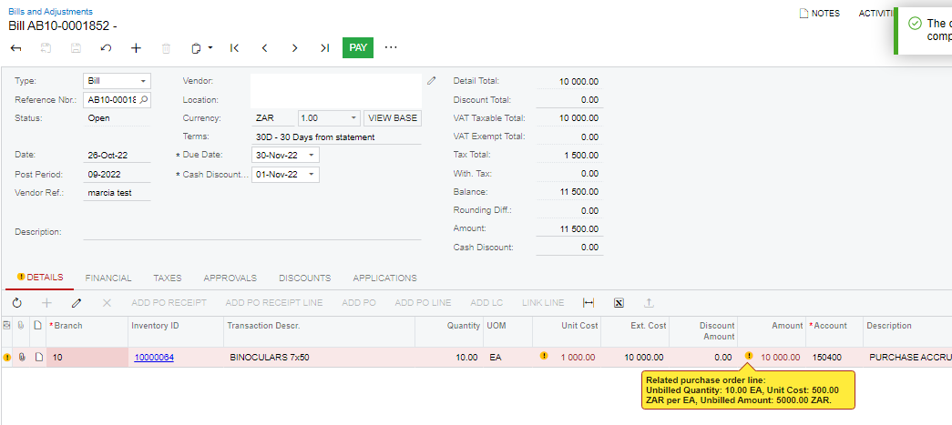Click the VIEW BASE button
The image size is (952, 425).
pyautogui.click(x=393, y=118)
